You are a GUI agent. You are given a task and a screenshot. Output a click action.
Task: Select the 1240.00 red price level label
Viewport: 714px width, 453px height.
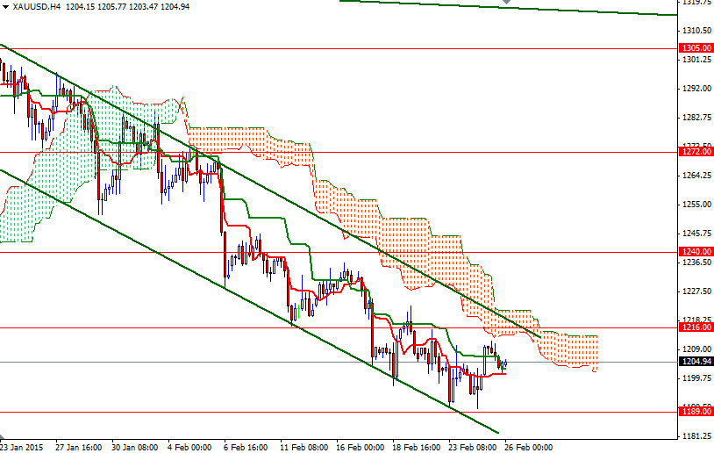(695, 252)
